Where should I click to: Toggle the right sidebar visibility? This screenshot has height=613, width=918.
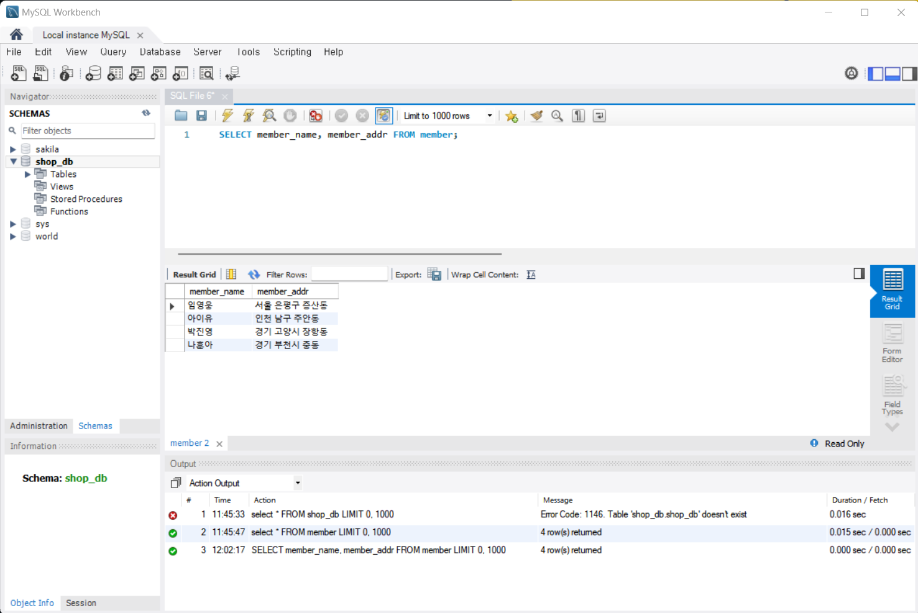(909, 73)
